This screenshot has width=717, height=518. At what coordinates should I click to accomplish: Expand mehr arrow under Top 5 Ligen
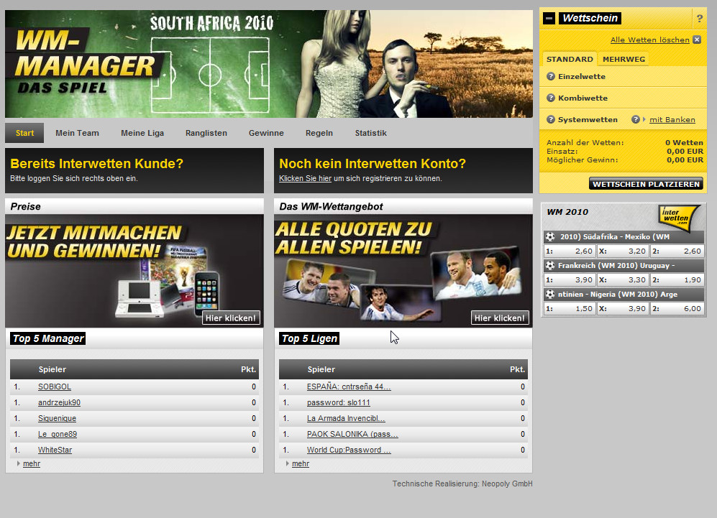[x=287, y=463]
